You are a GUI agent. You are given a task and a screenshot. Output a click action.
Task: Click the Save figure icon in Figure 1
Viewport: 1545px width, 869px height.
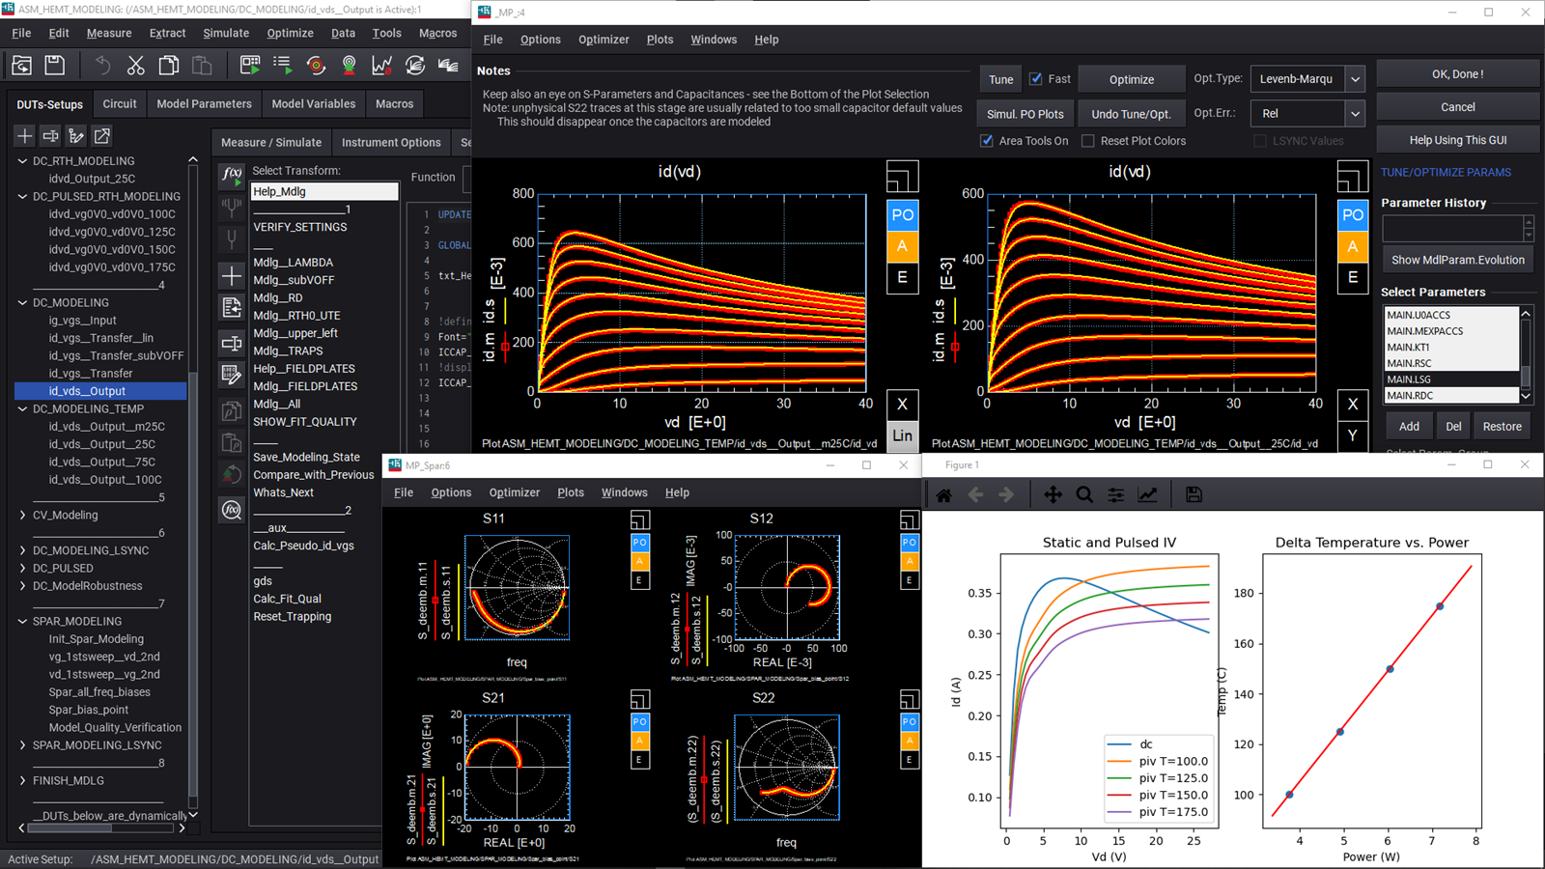click(x=1194, y=493)
